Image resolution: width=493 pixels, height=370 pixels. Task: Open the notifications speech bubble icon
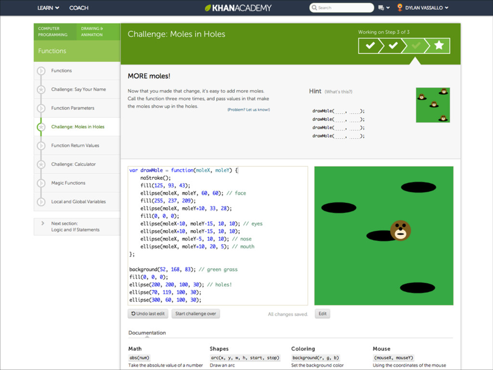coord(381,8)
